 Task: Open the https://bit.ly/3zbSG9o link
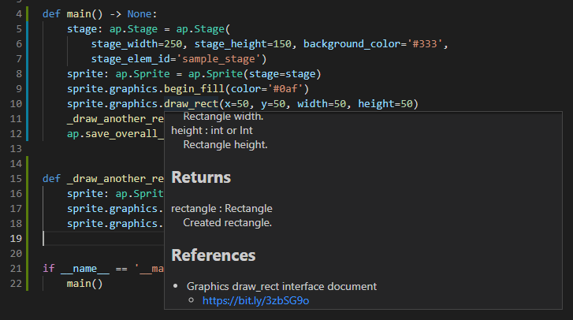point(256,300)
